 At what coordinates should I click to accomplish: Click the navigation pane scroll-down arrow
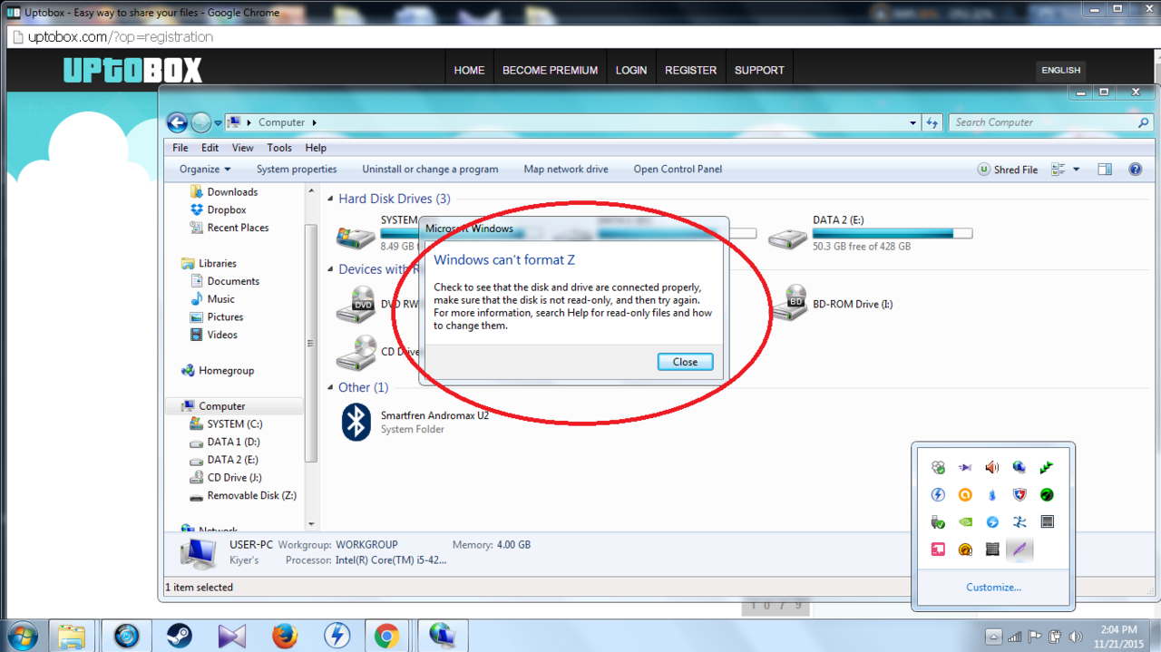[x=311, y=524]
